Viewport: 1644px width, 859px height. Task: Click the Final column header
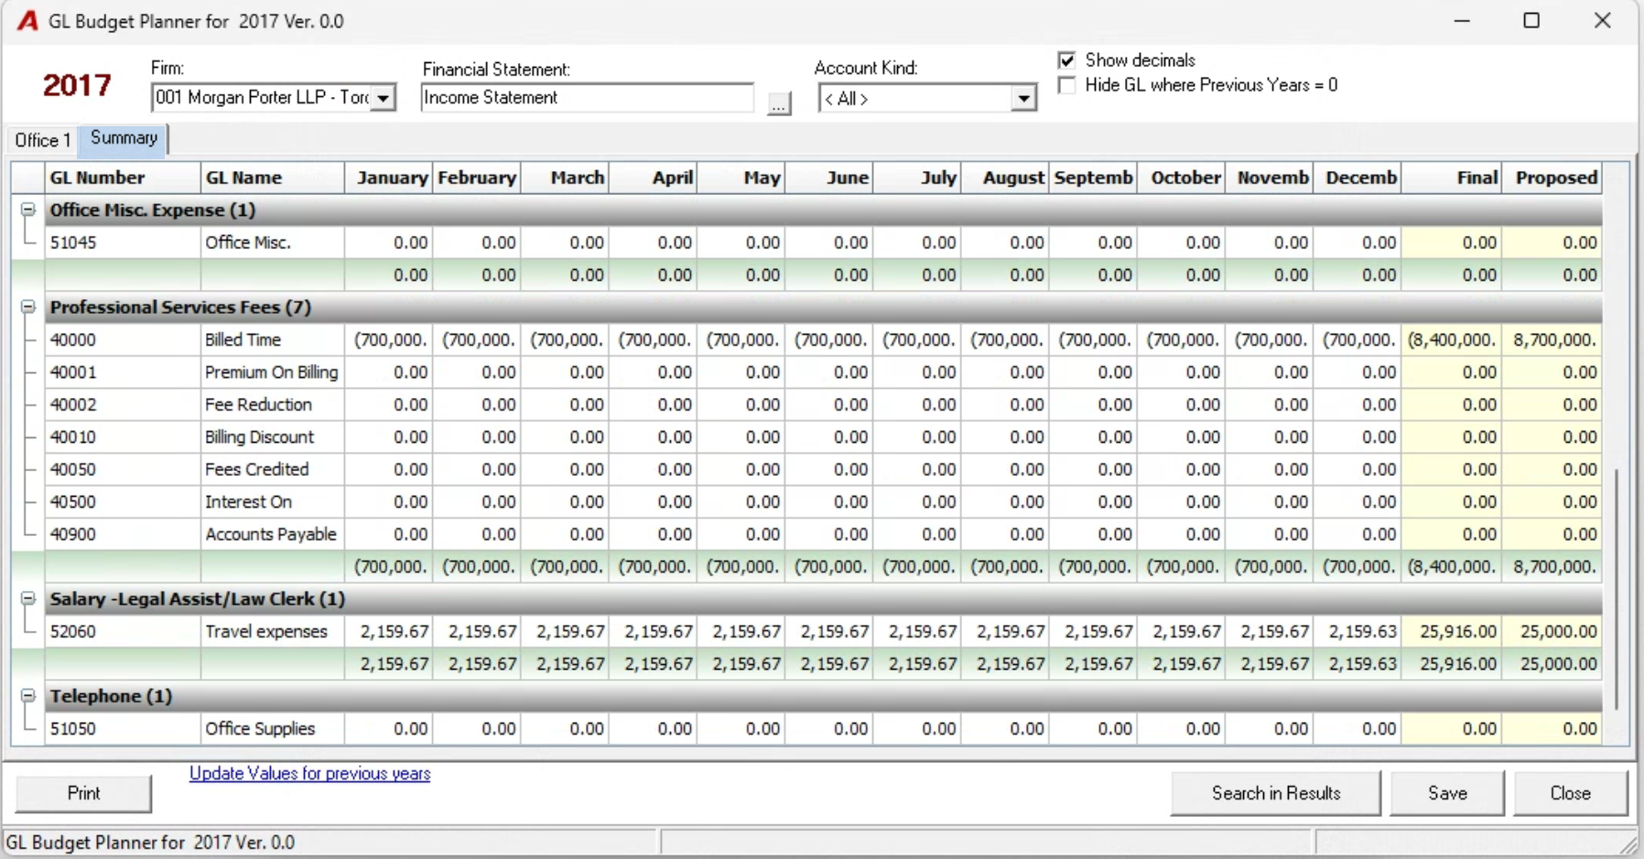1452,177
